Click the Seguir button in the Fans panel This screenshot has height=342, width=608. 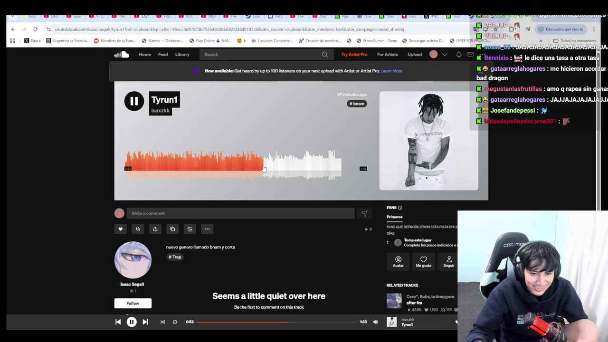point(449,262)
